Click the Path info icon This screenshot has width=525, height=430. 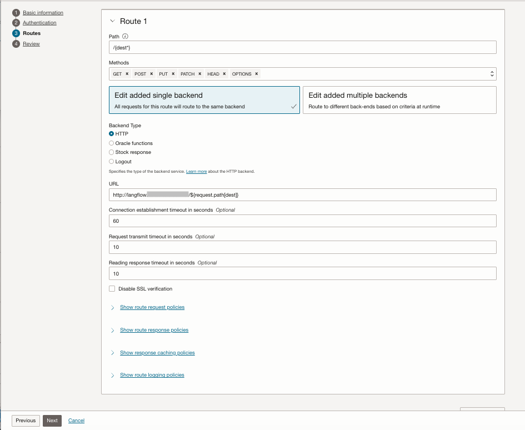(125, 37)
